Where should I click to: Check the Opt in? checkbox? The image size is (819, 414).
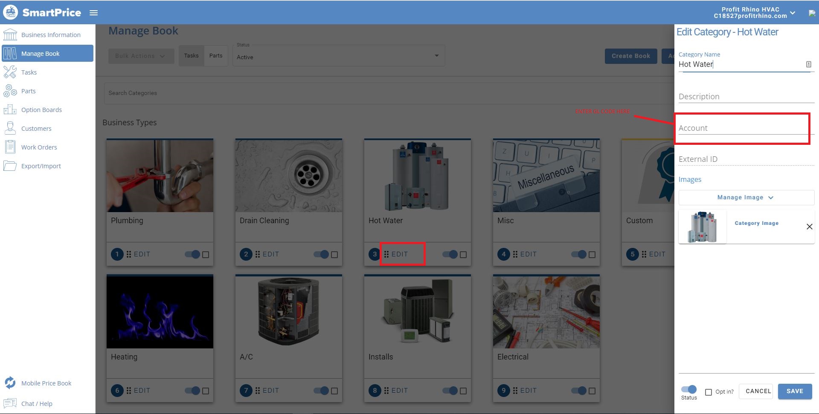pyautogui.click(x=709, y=392)
